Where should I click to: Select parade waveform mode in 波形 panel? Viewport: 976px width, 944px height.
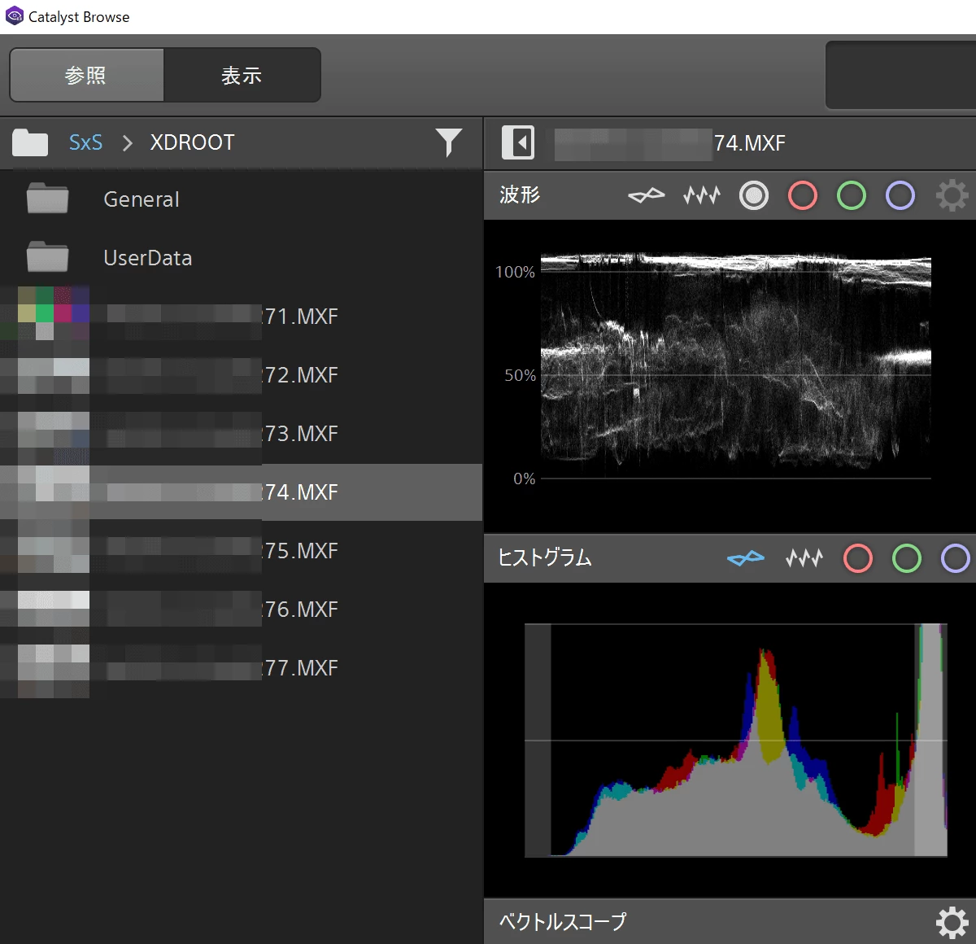pos(702,195)
